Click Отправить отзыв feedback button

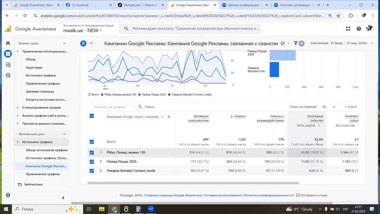click(x=312, y=195)
